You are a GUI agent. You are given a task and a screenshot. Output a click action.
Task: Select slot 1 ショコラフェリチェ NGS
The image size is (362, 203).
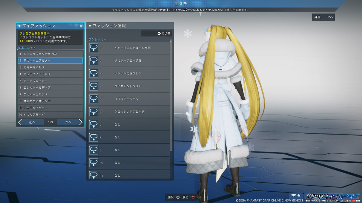[50, 54]
